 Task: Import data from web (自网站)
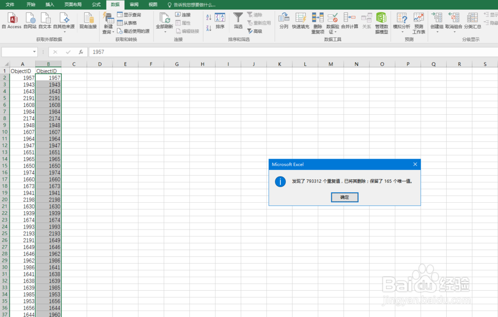pyautogui.click(x=30, y=21)
